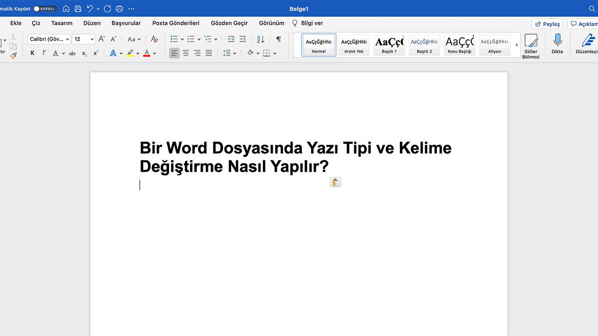The image size is (598, 336).
Task: Open the font color dropdown
Action: [154, 53]
